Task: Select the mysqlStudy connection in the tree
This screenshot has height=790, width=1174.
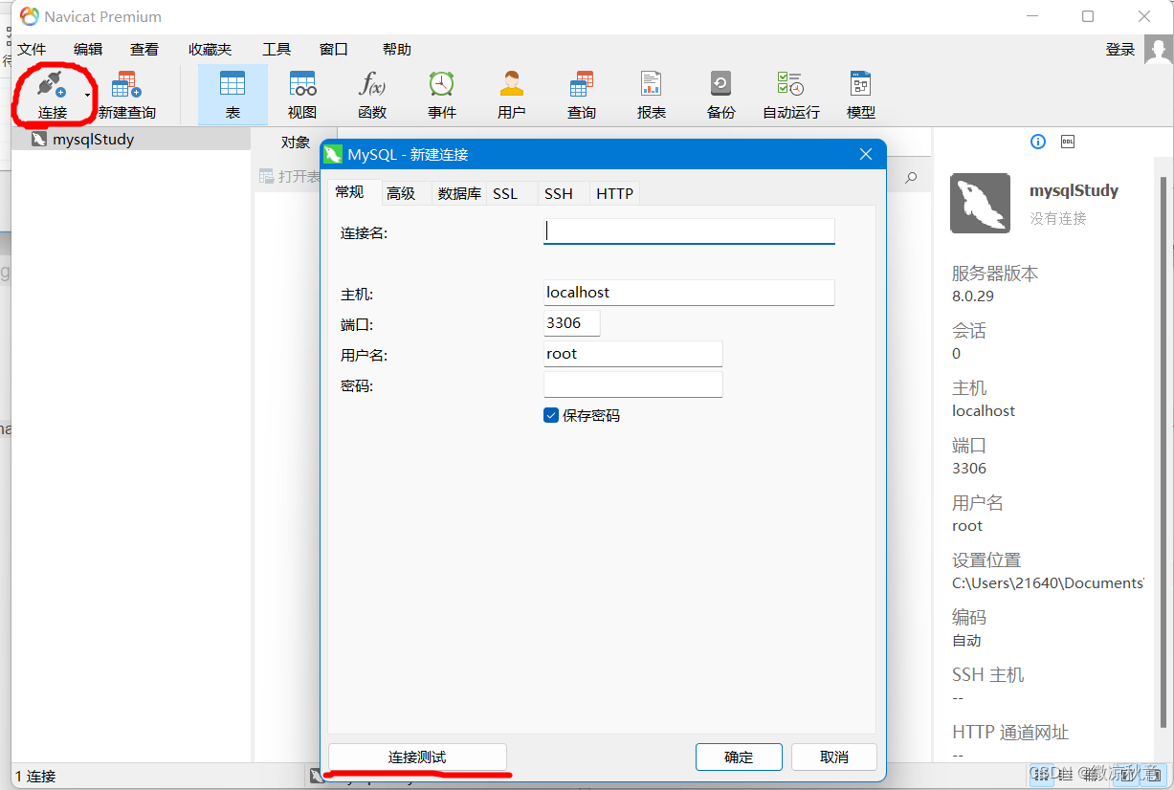Action: pyautogui.click(x=131, y=139)
